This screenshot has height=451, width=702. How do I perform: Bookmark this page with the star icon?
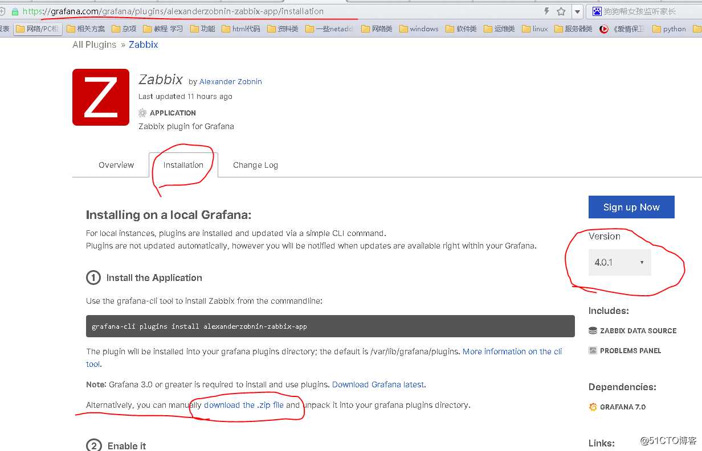(x=561, y=11)
